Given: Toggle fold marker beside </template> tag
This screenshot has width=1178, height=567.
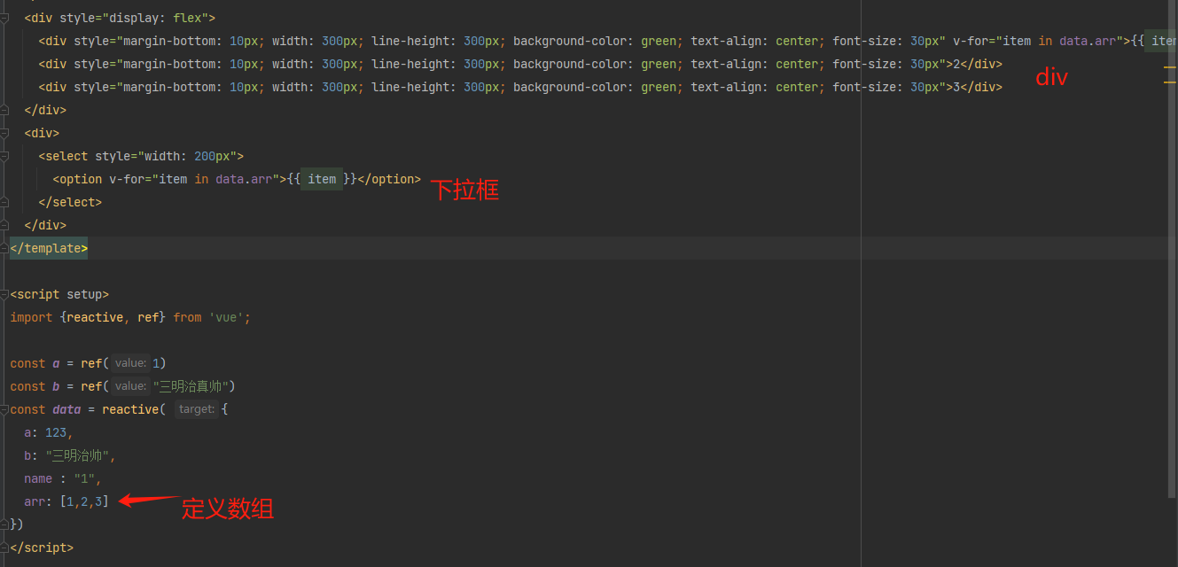Looking at the screenshot, I should coord(4,248).
